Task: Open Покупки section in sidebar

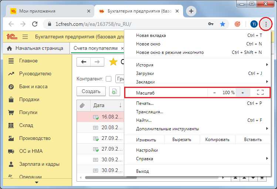Action: click(37, 112)
